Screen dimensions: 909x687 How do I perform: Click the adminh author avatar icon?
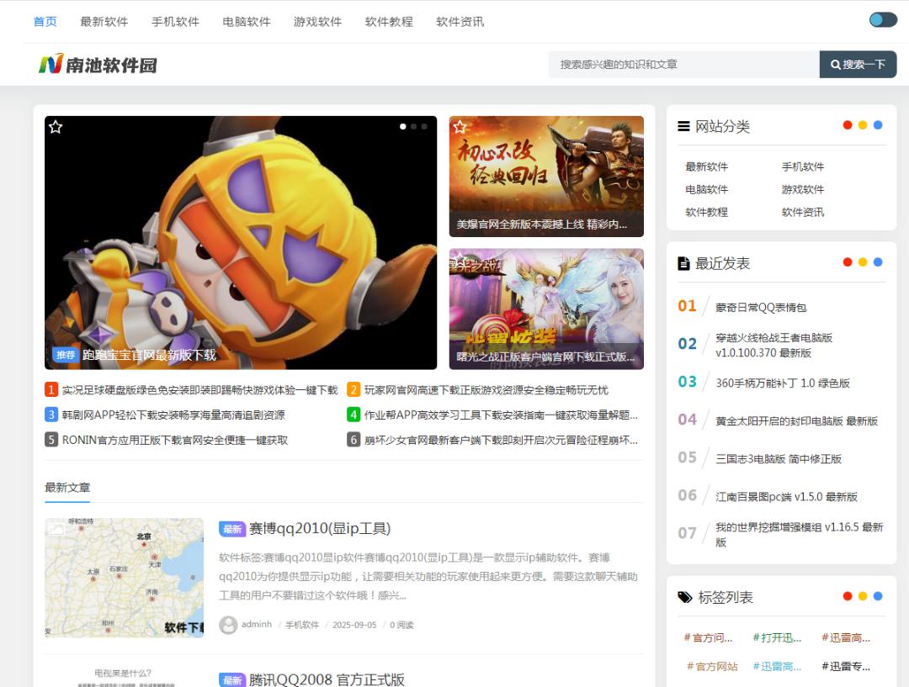[x=228, y=625]
